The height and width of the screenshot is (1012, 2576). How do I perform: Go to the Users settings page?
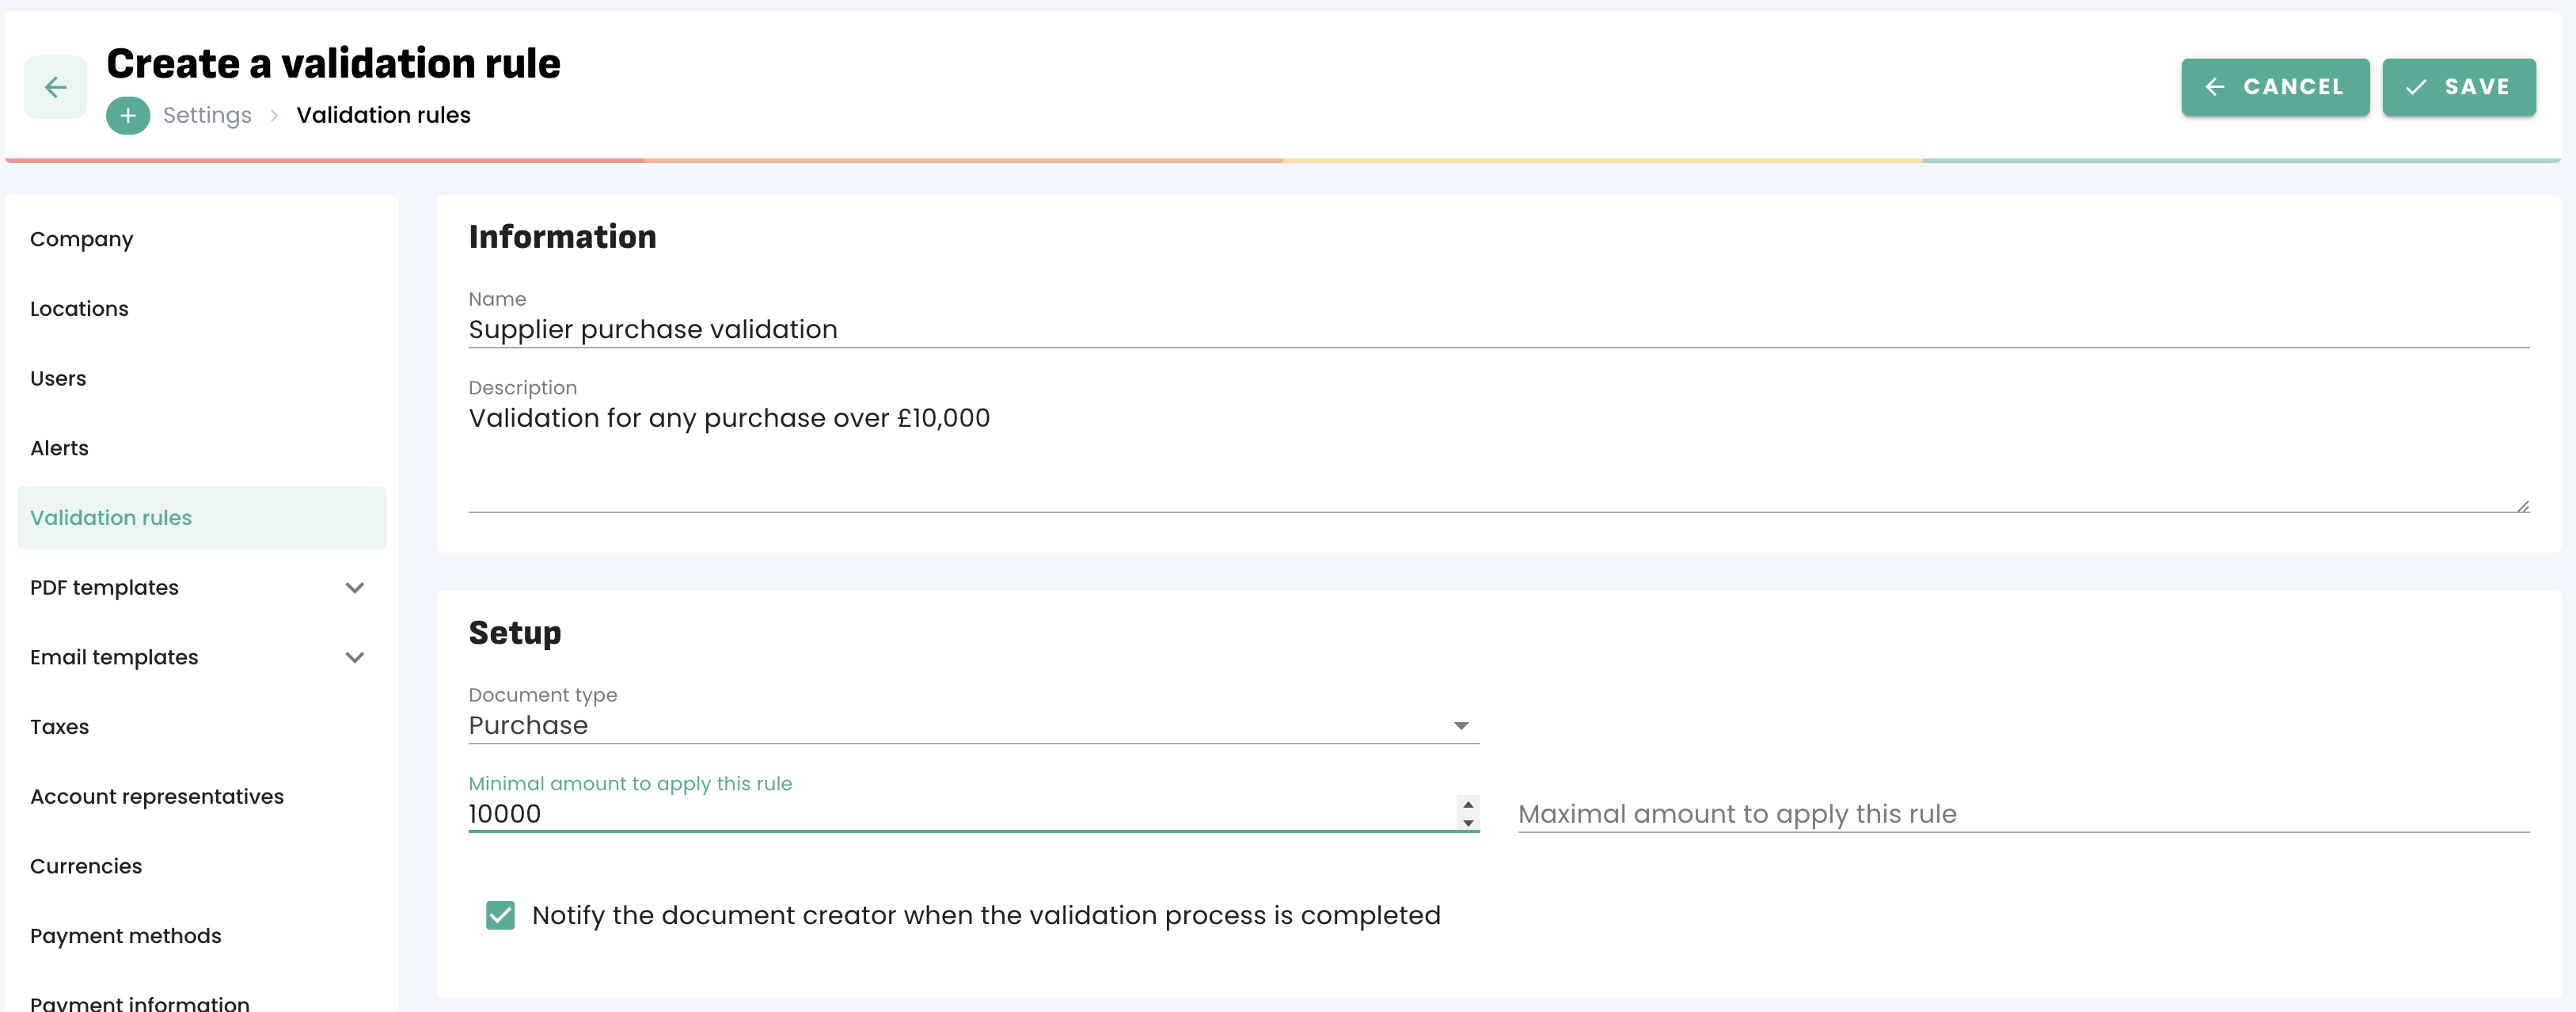click(58, 379)
